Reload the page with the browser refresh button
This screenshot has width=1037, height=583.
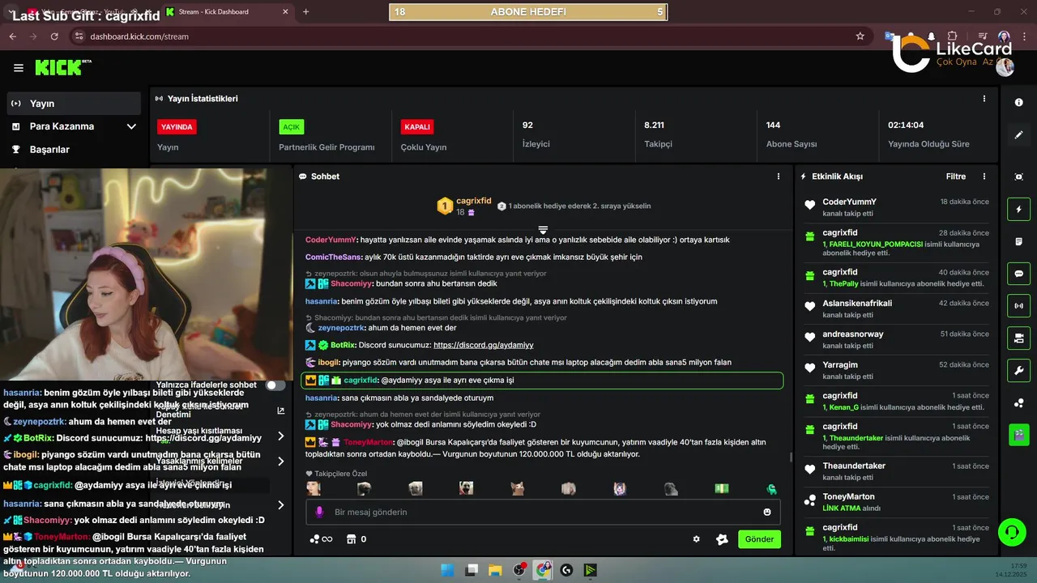(x=54, y=36)
